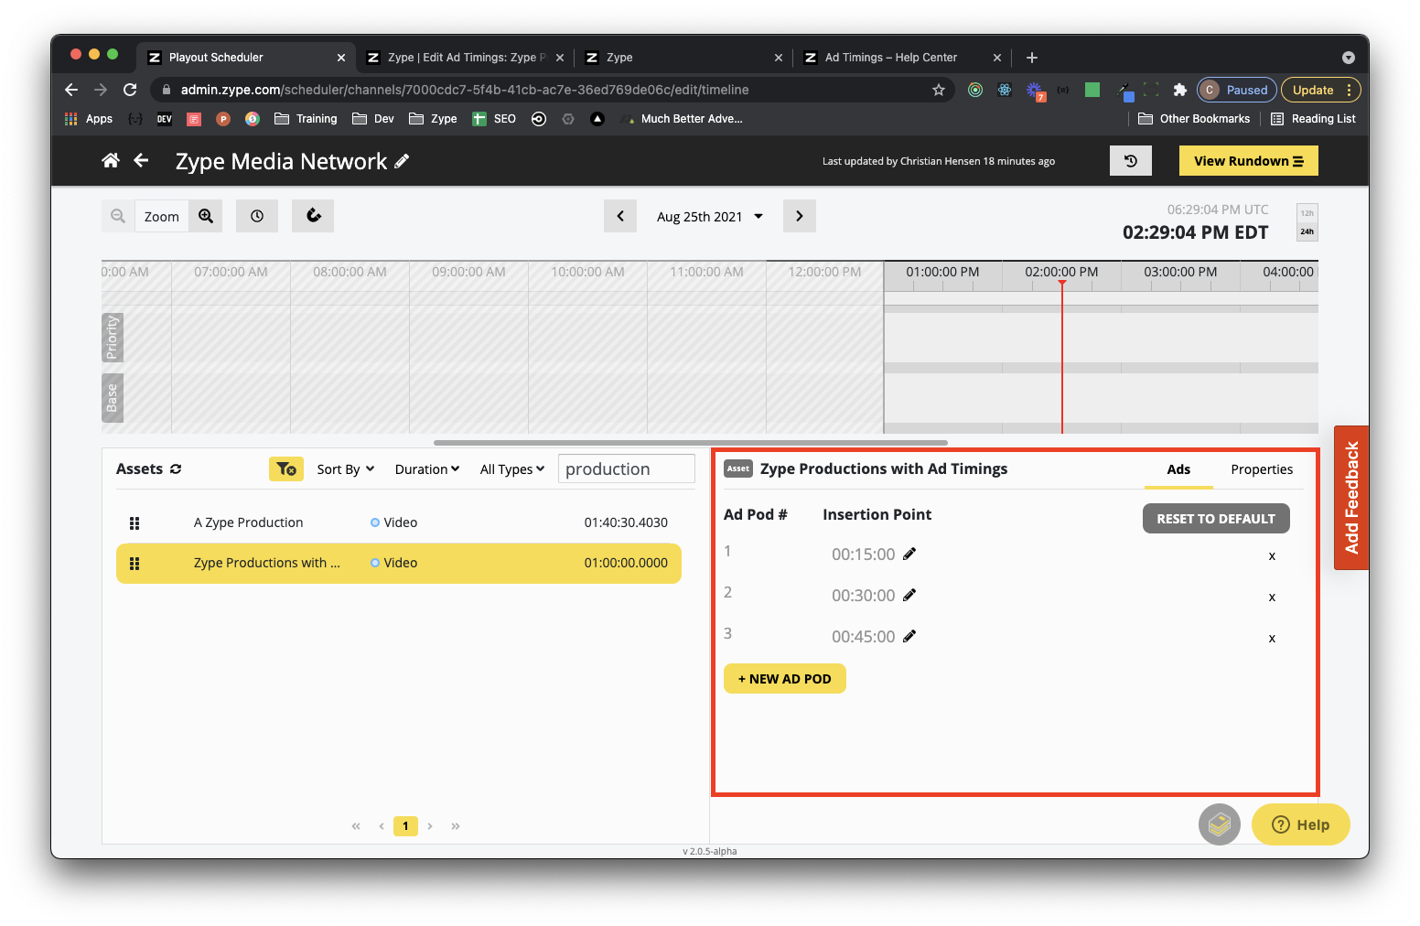Image resolution: width=1420 pixels, height=926 pixels.
Task: Edit the channel name with the pencil icon
Action: 402,161
